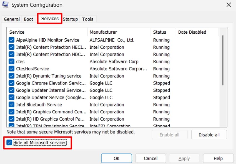Uncheck Google Updater Internal Service

11,90
